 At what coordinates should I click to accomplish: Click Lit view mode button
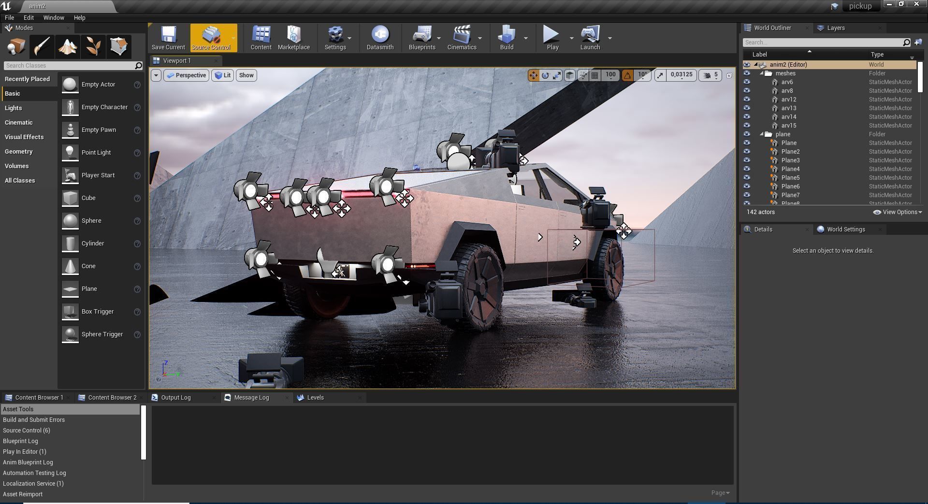tap(222, 75)
